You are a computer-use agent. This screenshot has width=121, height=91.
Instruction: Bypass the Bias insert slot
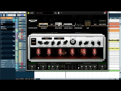[3, 22]
